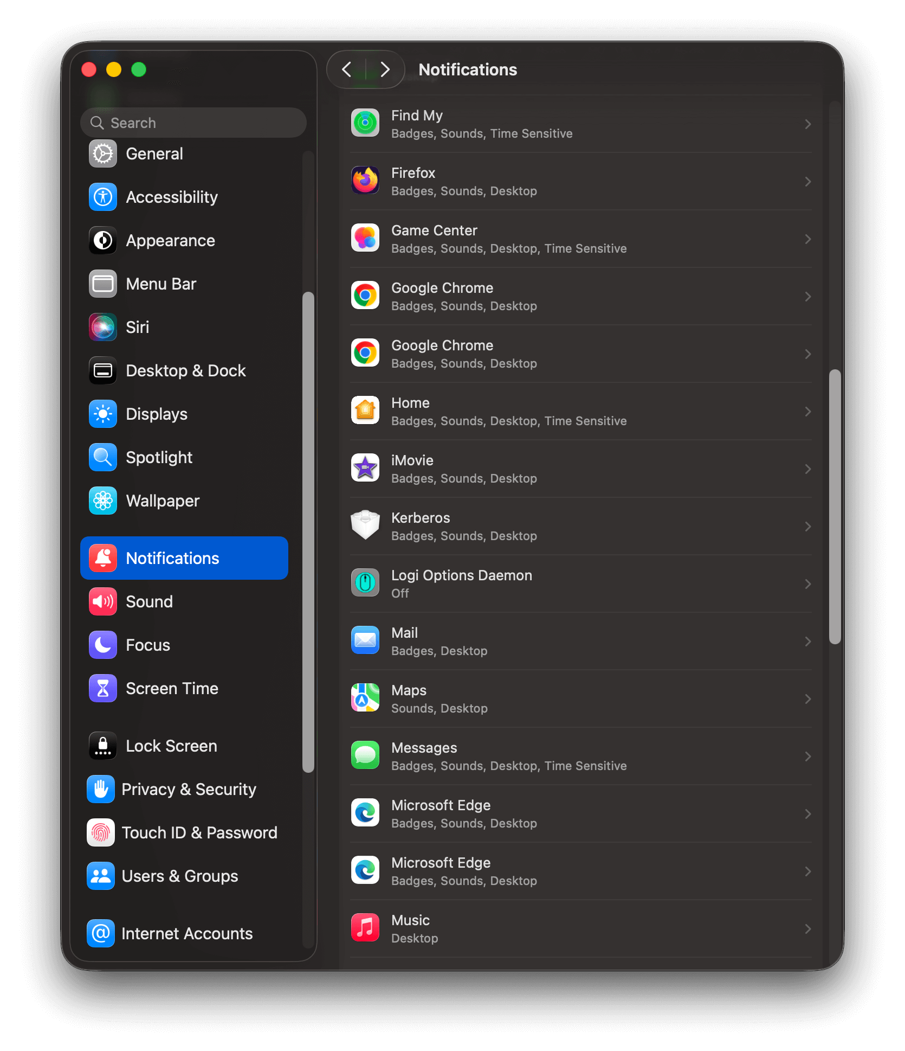Click the Home app icon
The width and height of the screenshot is (905, 1051).
point(365,411)
